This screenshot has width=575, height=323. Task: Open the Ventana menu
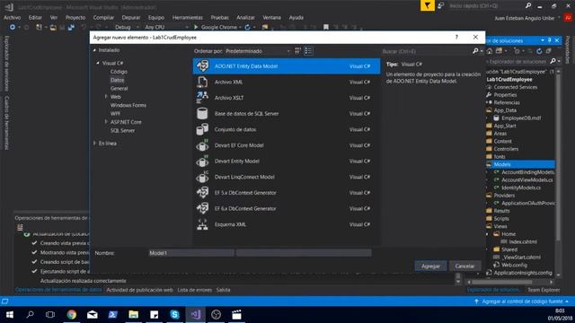pyautogui.click(x=271, y=18)
